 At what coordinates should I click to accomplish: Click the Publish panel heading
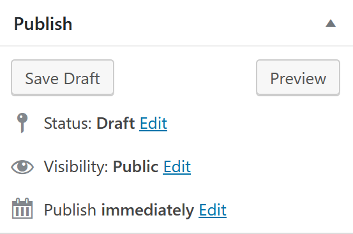(x=43, y=24)
